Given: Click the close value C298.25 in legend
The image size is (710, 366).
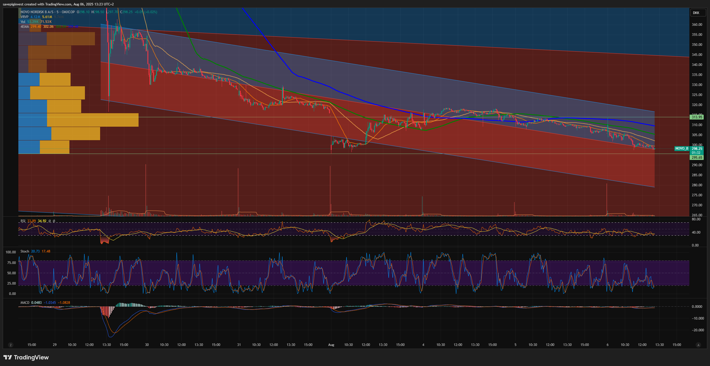Looking at the screenshot, I should point(127,12).
